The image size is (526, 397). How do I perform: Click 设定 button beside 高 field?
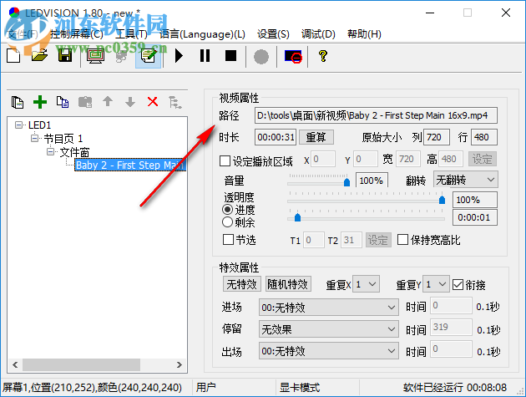tap(483, 159)
